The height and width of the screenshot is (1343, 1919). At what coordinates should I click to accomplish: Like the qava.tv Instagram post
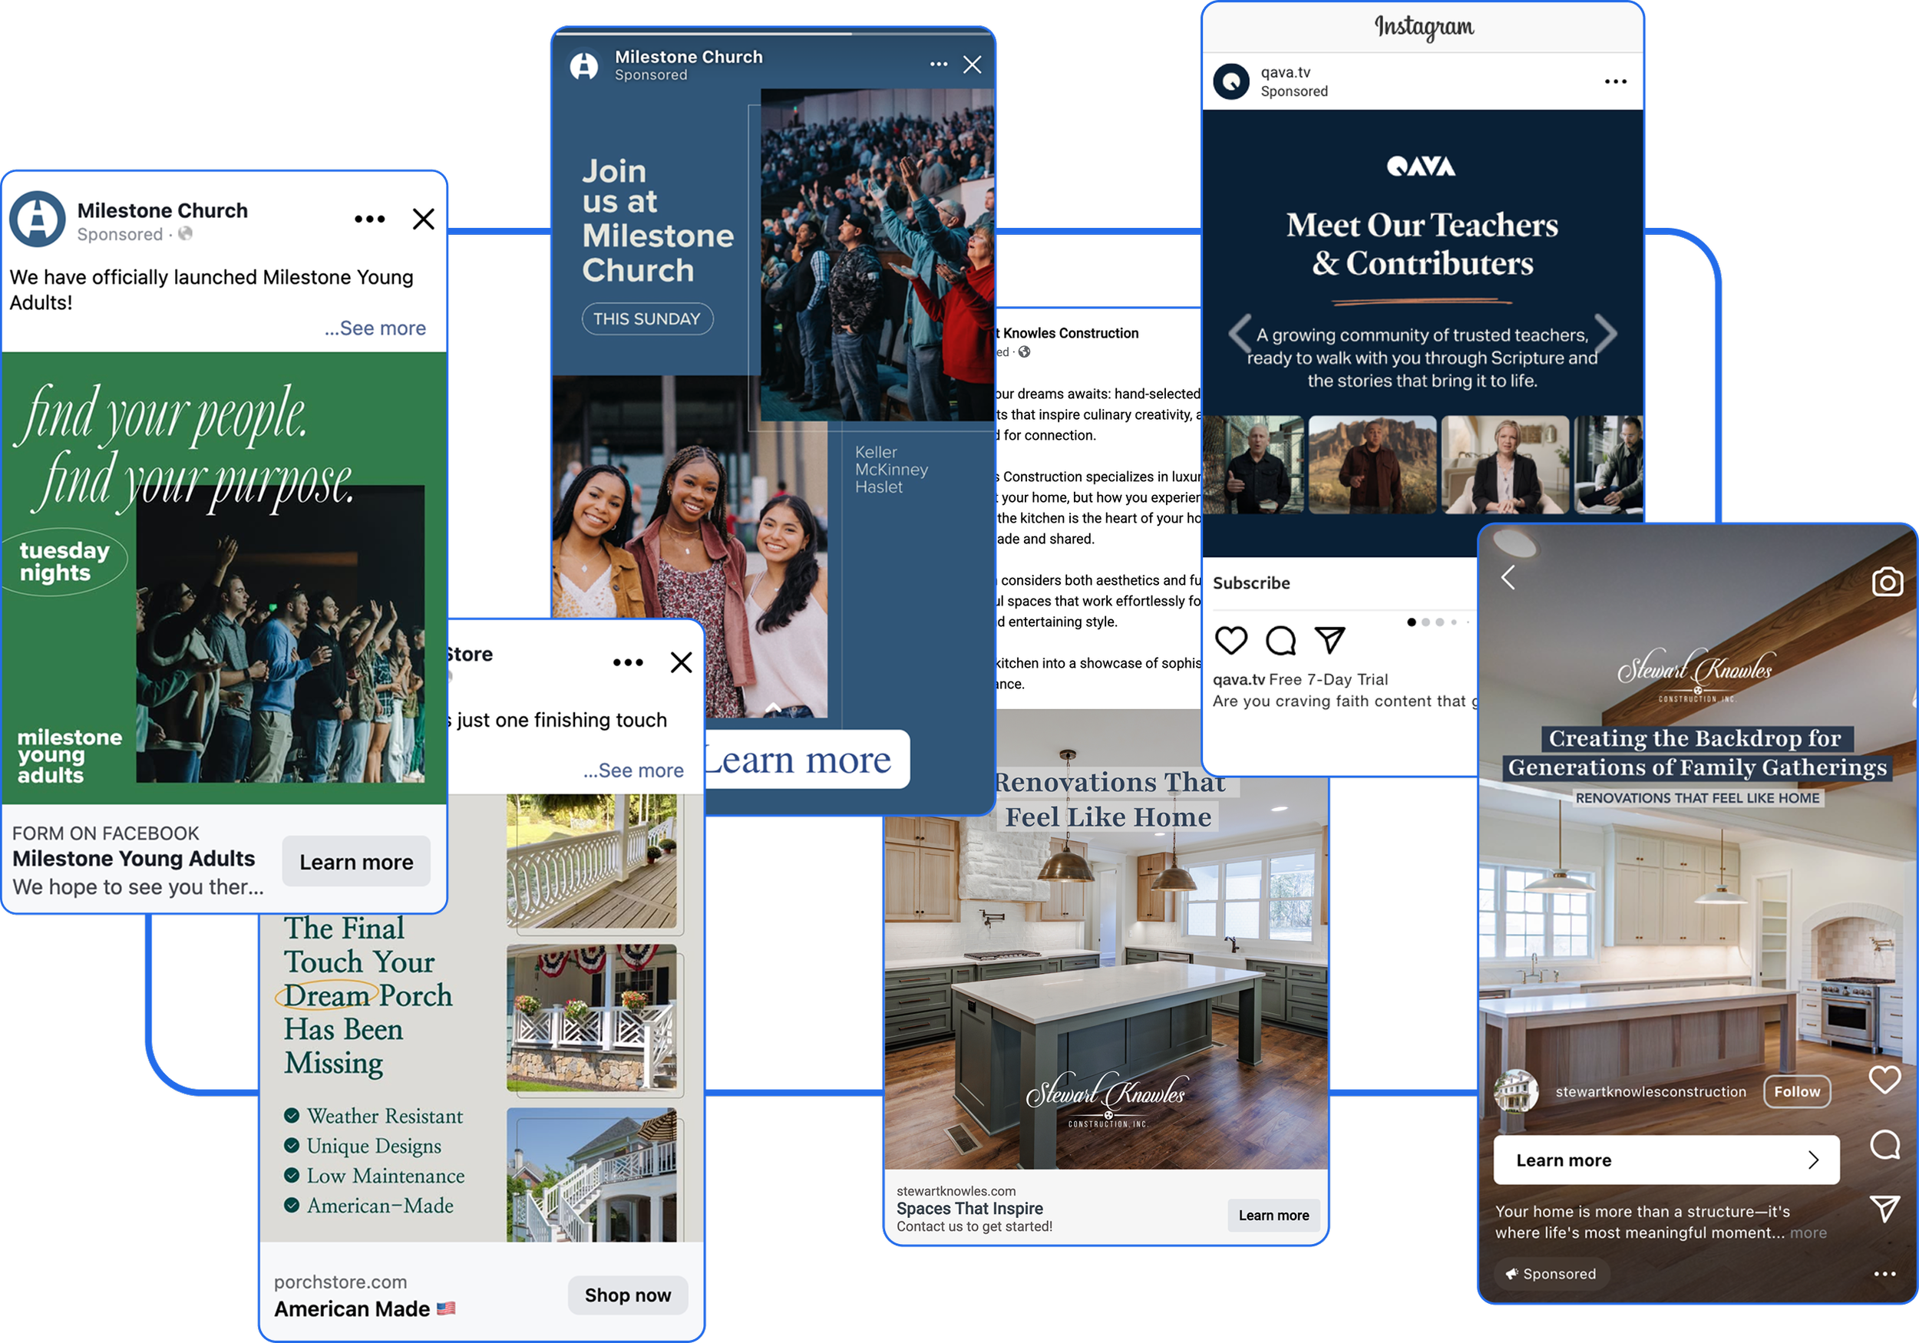(1230, 641)
